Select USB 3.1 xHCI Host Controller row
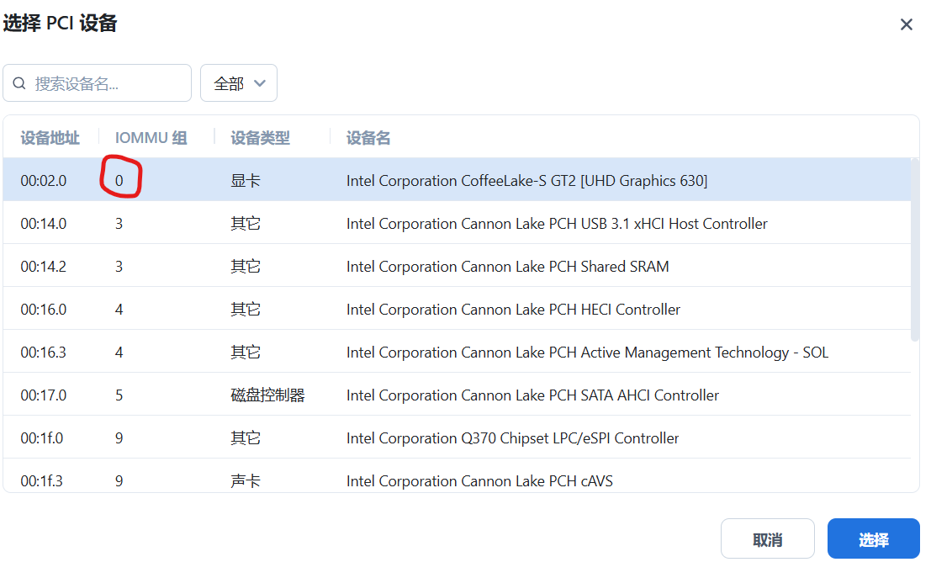The height and width of the screenshot is (578, 931). click(557, 224)
